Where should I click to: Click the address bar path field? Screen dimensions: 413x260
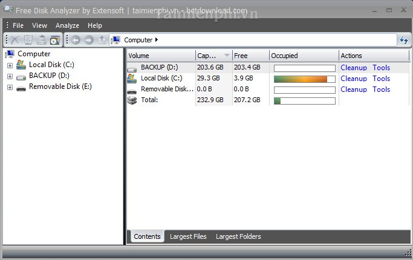tap(253, 40)
